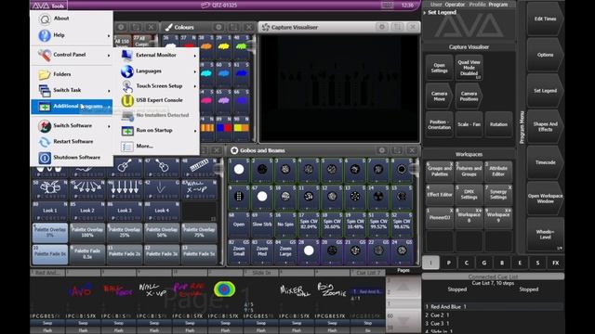The height and width of the screenshot is (334, 595).
Task: Select the Zoom Large palette
Action: pyautogui.click(x=285, y=251)
